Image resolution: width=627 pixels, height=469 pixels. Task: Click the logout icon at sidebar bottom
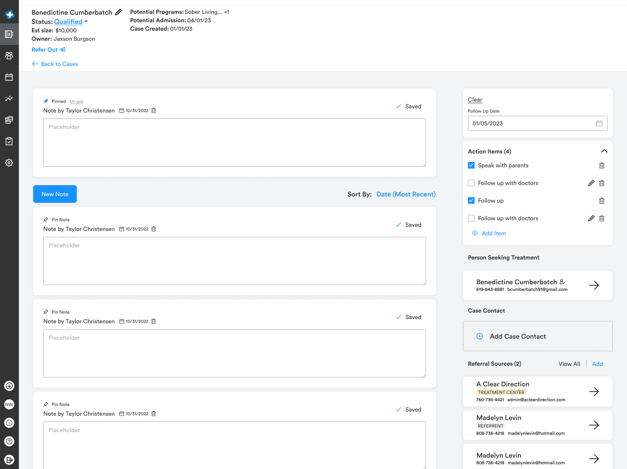pyautogui.click(x=9, y=460)
